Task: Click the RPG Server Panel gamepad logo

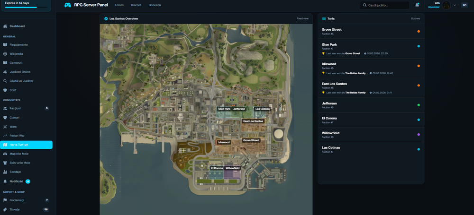Action: pos(68,5)
